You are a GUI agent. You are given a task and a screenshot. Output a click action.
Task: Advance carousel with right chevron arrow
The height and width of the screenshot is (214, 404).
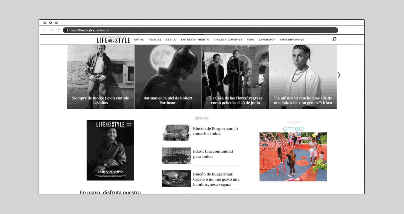(x=339, y=75)
